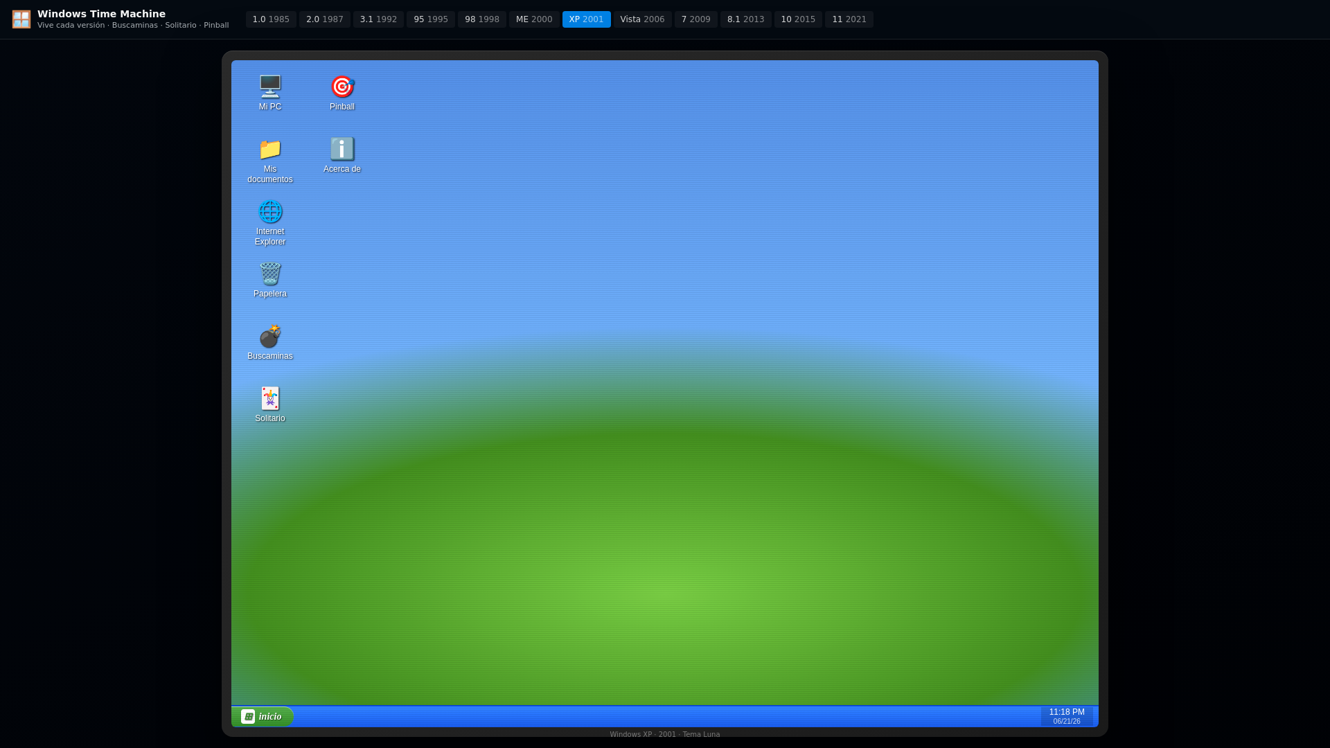Switch to the 11 2021 version tab
Screen dimensions: 1330x748
[x=849, y=19]
